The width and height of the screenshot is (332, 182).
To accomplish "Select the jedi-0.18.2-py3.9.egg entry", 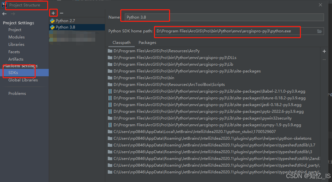I will [x=208, y=105].
